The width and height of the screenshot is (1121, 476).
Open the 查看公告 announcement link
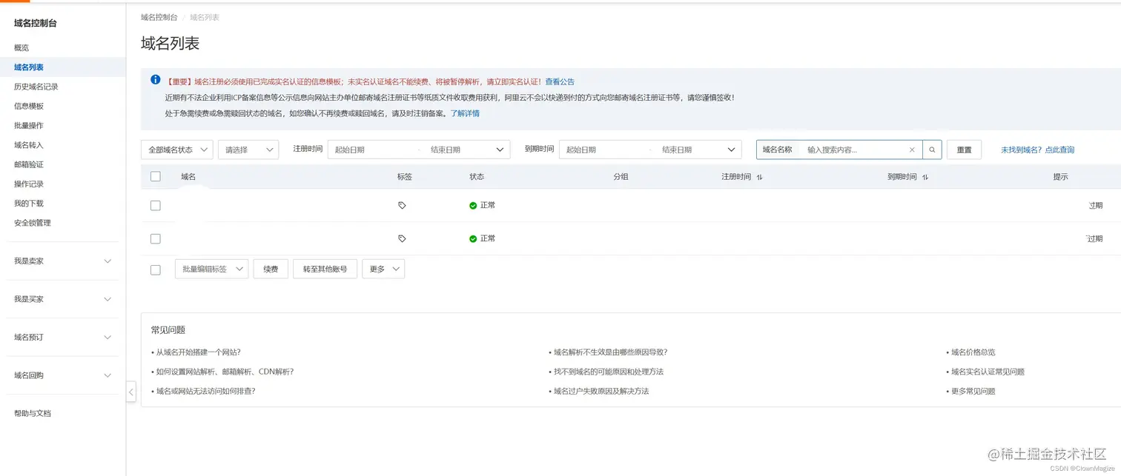[560, 81]
